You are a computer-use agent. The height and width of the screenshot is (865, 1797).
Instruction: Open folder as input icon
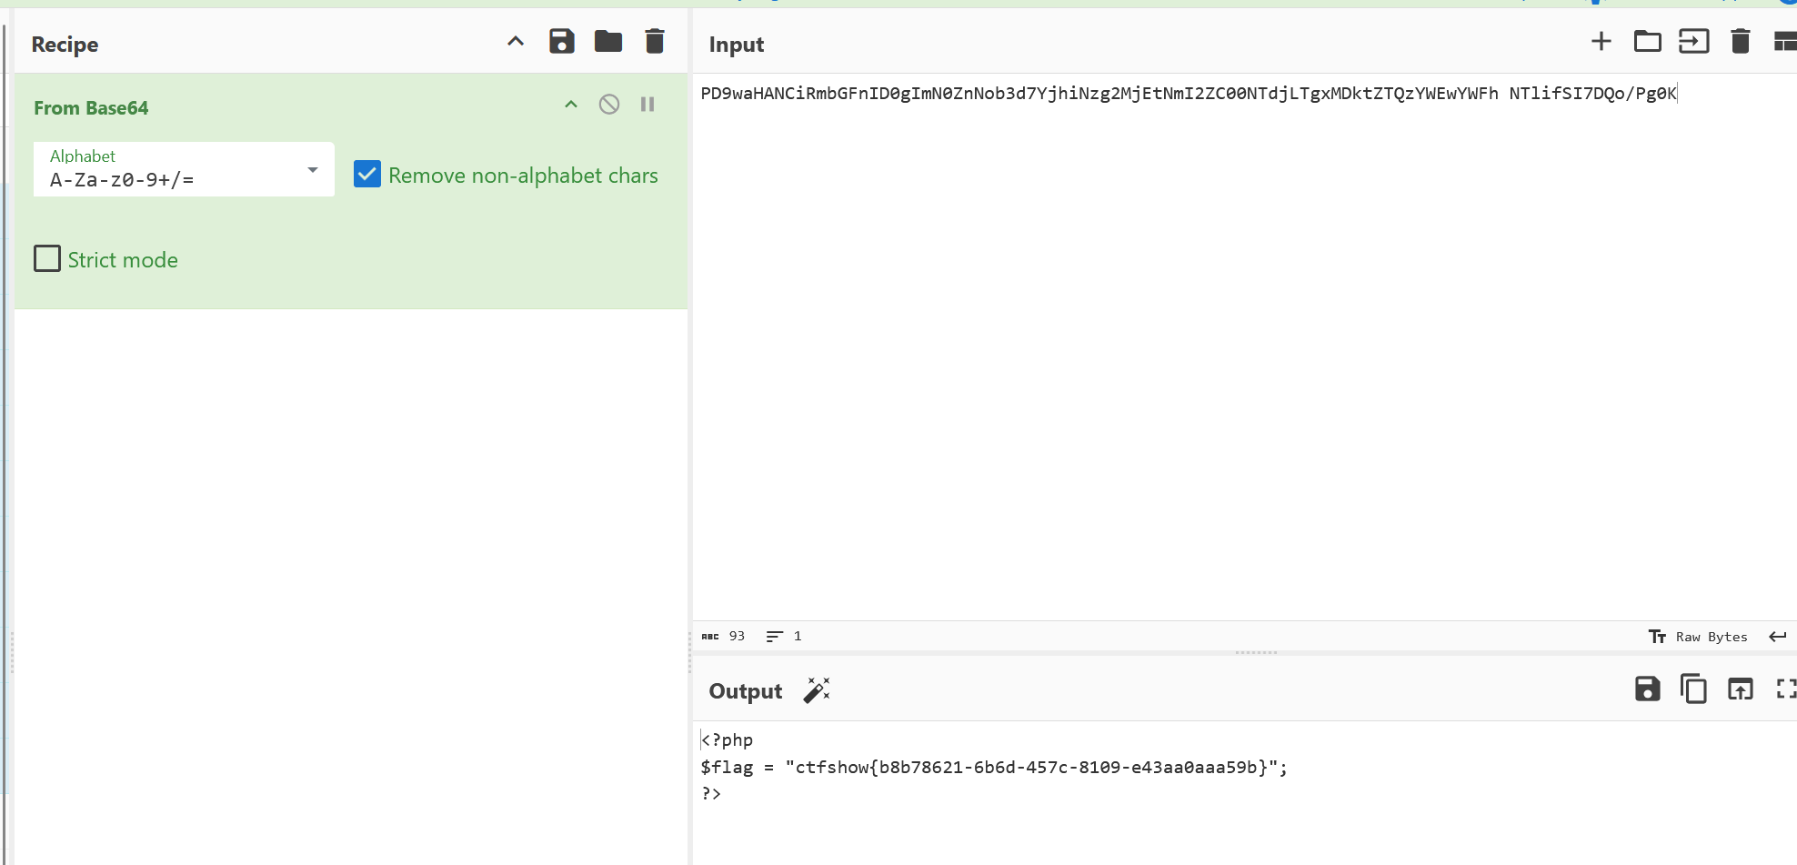click(x=1648, y=41)
